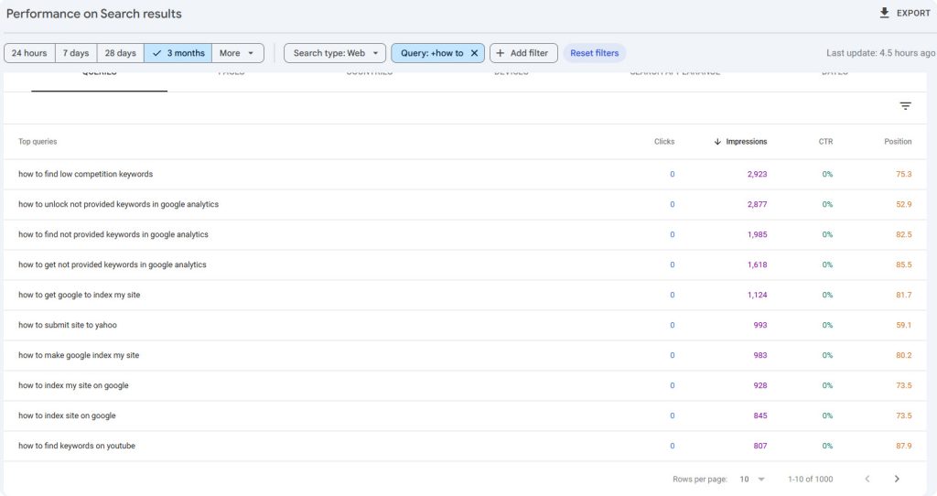This screenshot has height=496, width=937.
Task: Click the EXPORT button label
Action: [913, 13]
